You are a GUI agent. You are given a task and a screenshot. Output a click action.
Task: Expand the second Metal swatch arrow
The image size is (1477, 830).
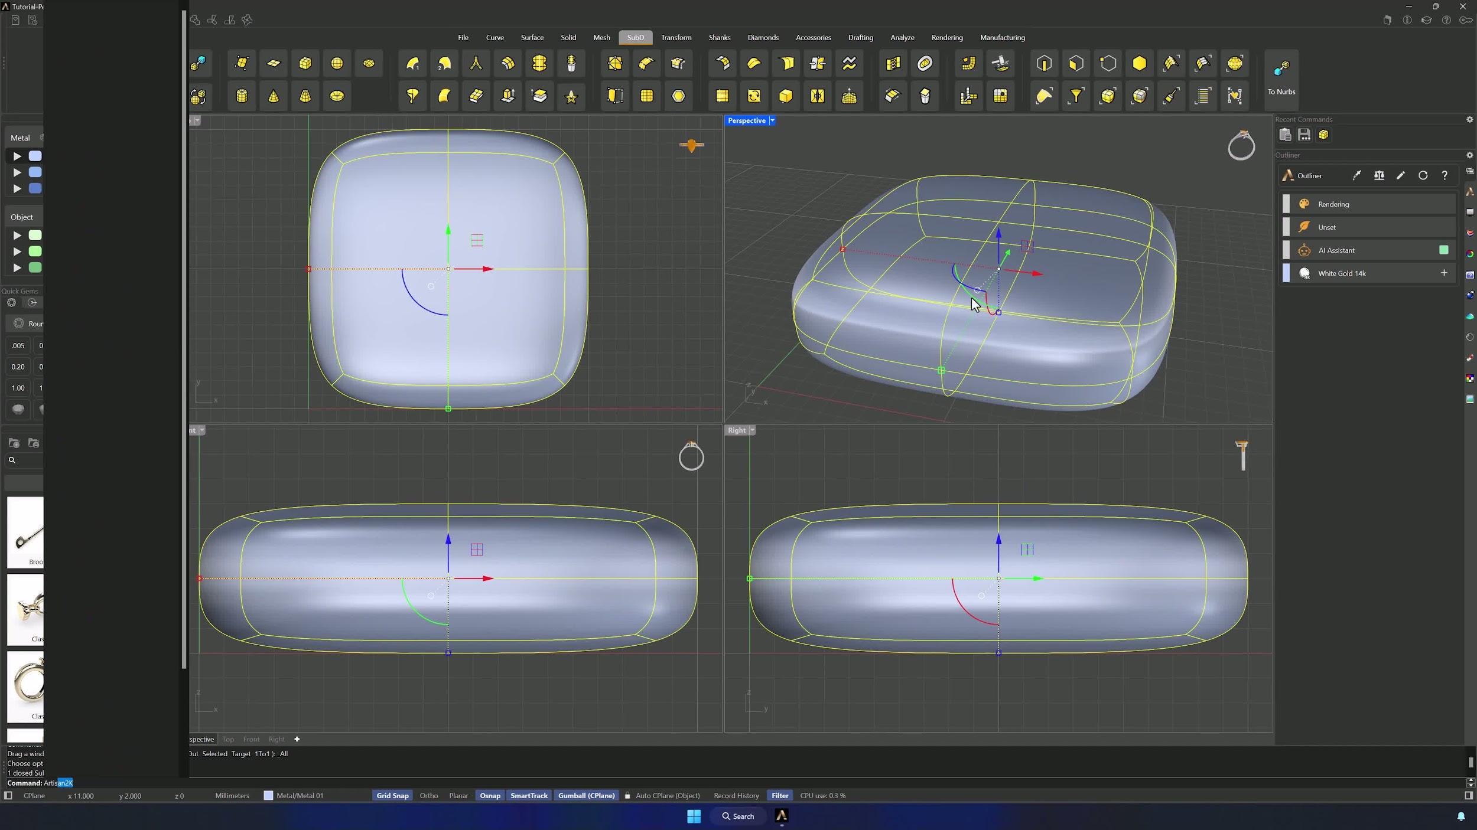(x=17, y=172)
